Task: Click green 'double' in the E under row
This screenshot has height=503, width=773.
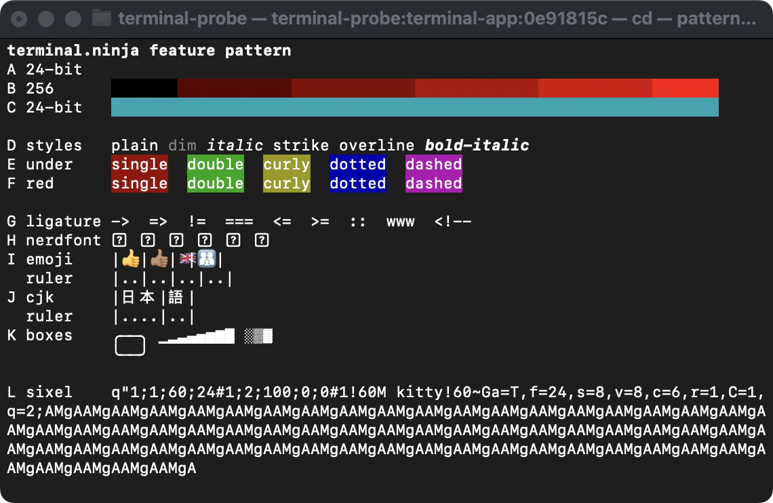Action: tap(216, 164)
